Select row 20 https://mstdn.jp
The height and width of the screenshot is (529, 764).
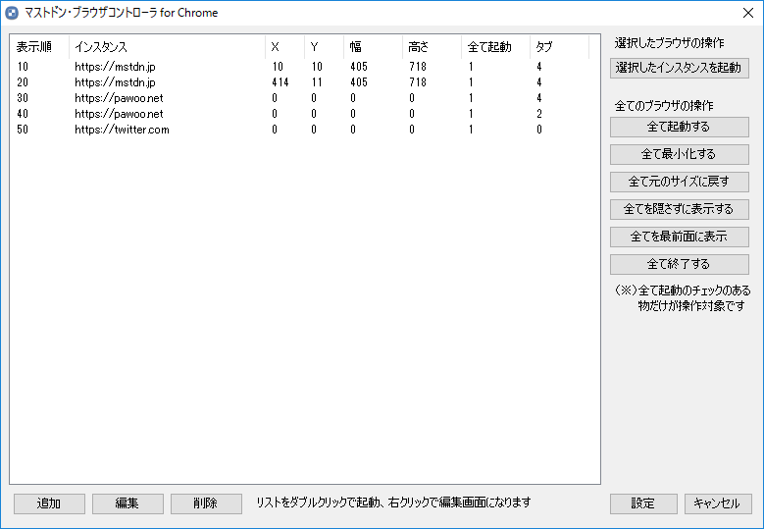coord(300,82)
